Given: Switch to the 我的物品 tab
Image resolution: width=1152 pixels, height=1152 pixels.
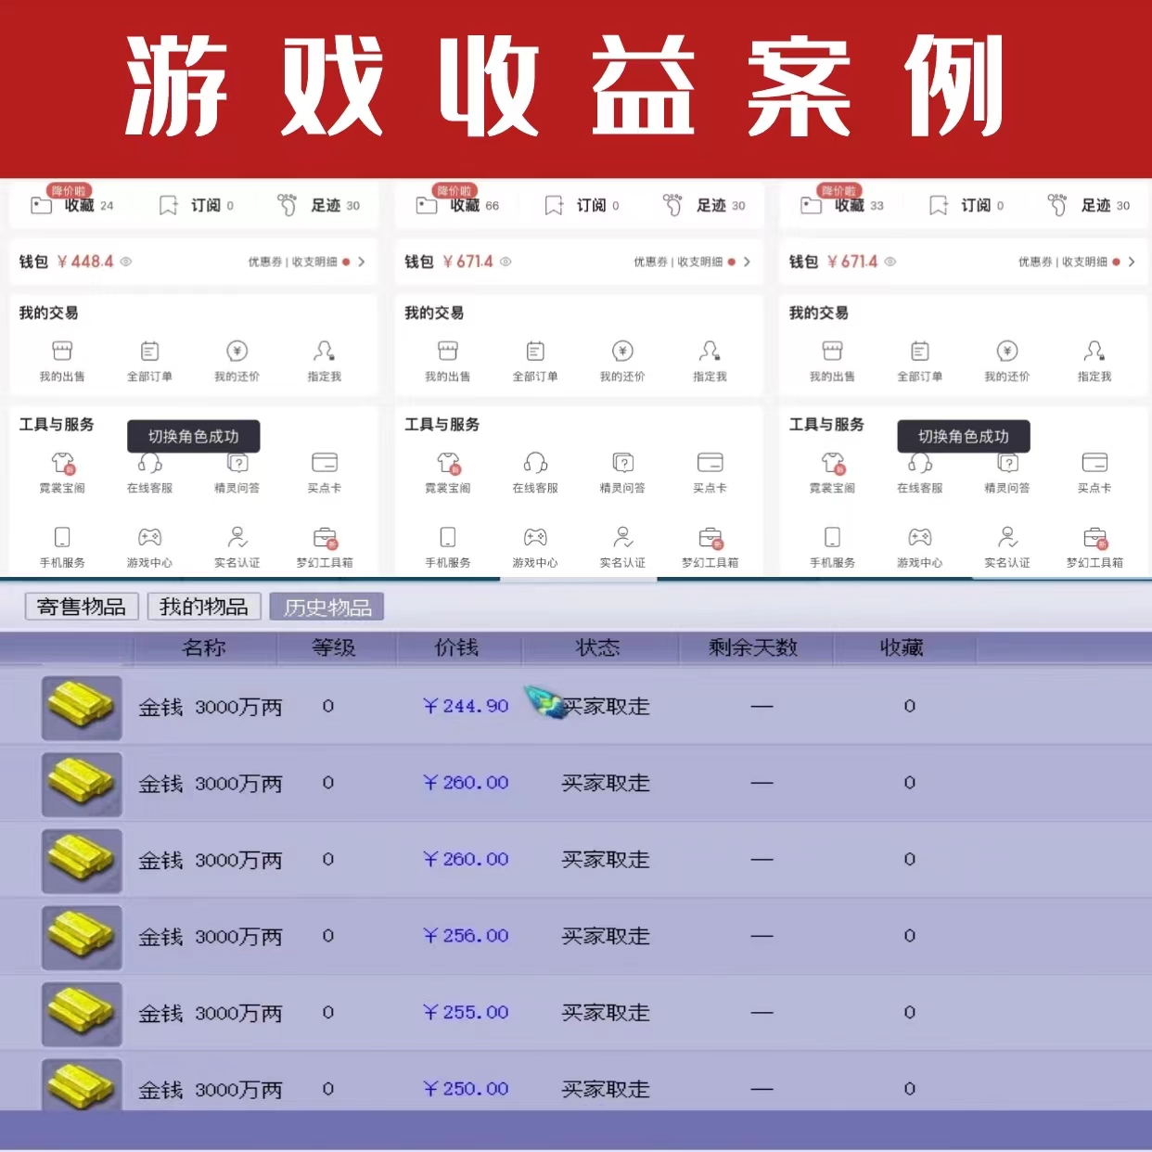Looking at the screenshot, I should (203, 606).
